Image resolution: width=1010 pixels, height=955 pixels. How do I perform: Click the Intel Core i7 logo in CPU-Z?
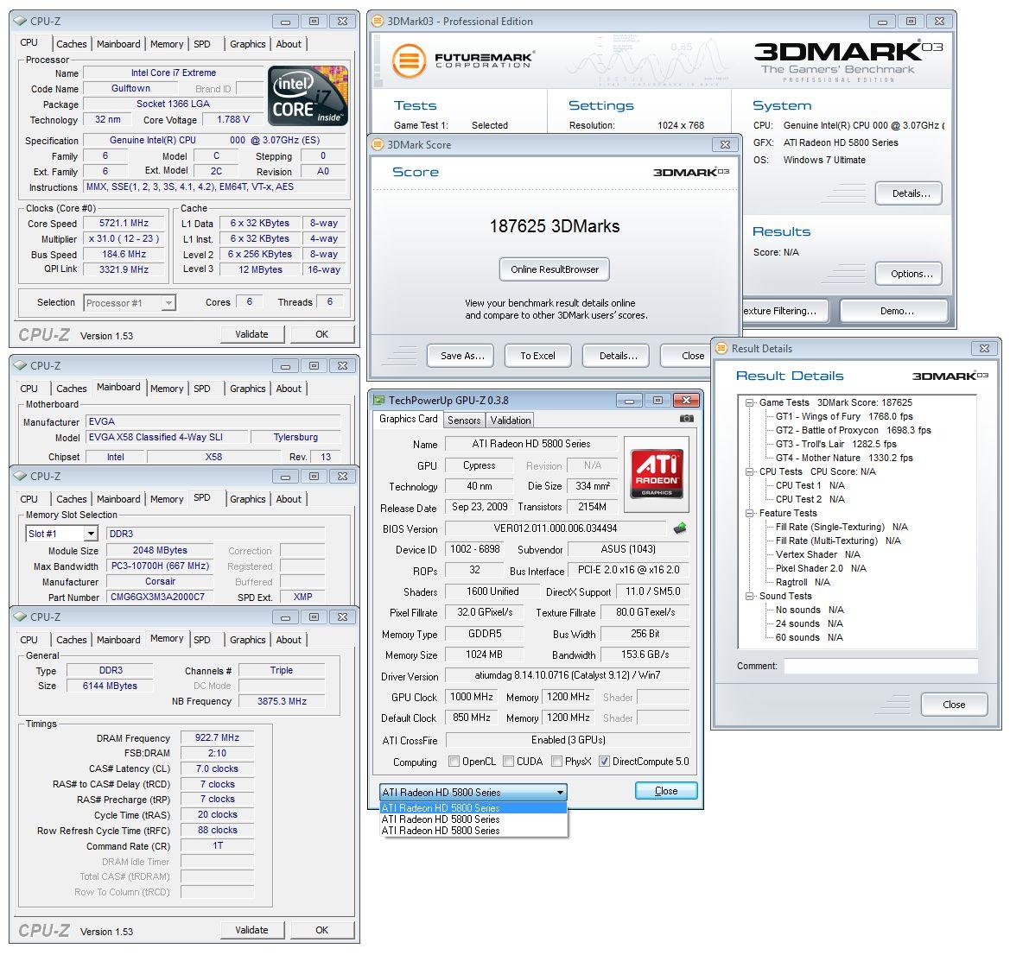coord(308,96)
